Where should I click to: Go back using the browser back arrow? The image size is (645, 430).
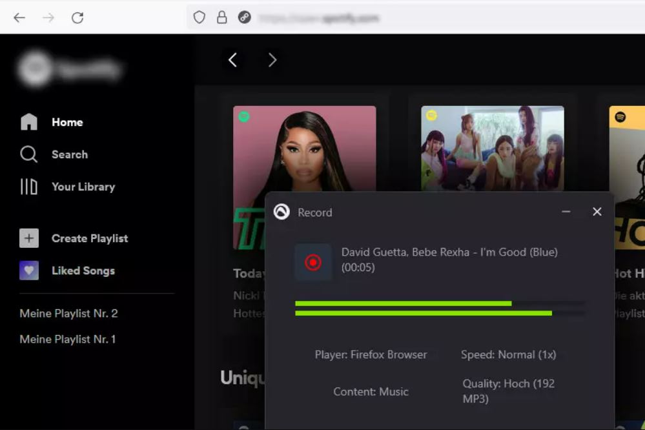19,17
